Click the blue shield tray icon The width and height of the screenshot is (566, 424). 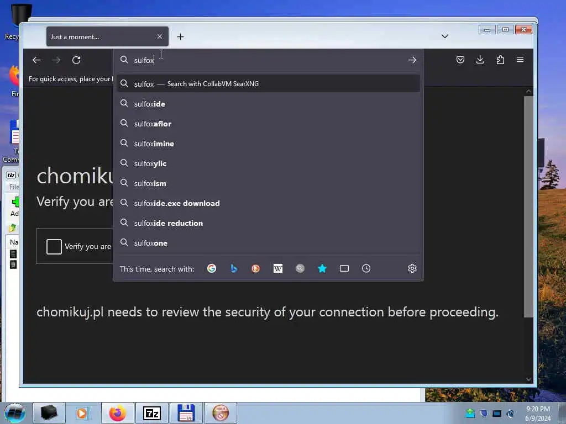pos(484,414)
